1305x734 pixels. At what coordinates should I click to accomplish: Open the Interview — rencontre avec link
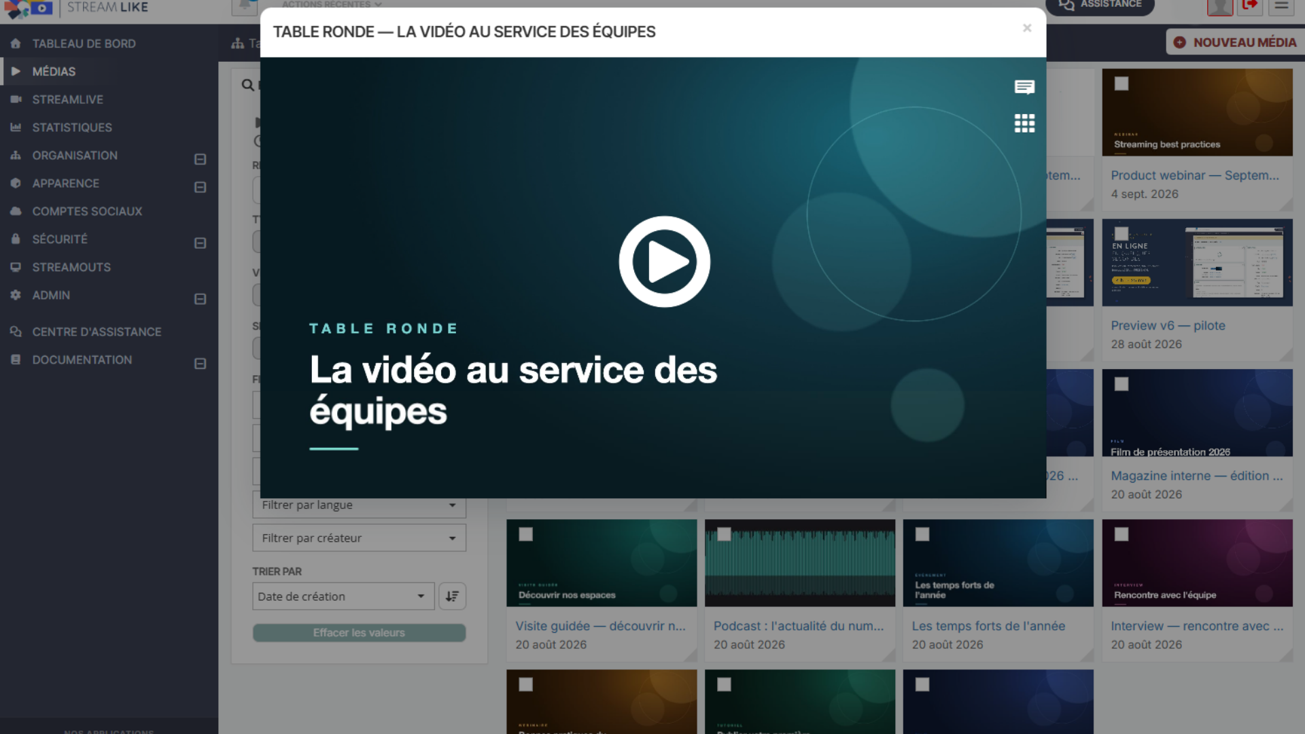coord(1197,626)
